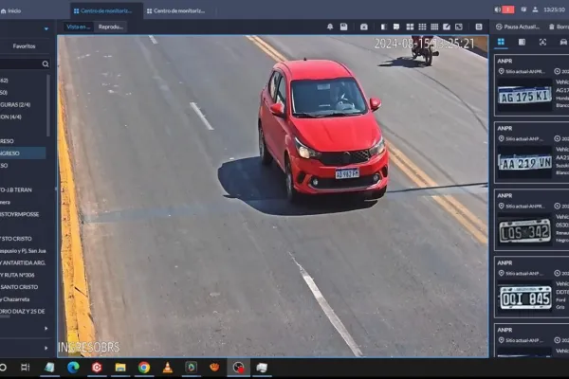The height and width of the screenshot is (379, 569).
Task: Click the custom layout edit icon
Action: click(x=447, y=27)
